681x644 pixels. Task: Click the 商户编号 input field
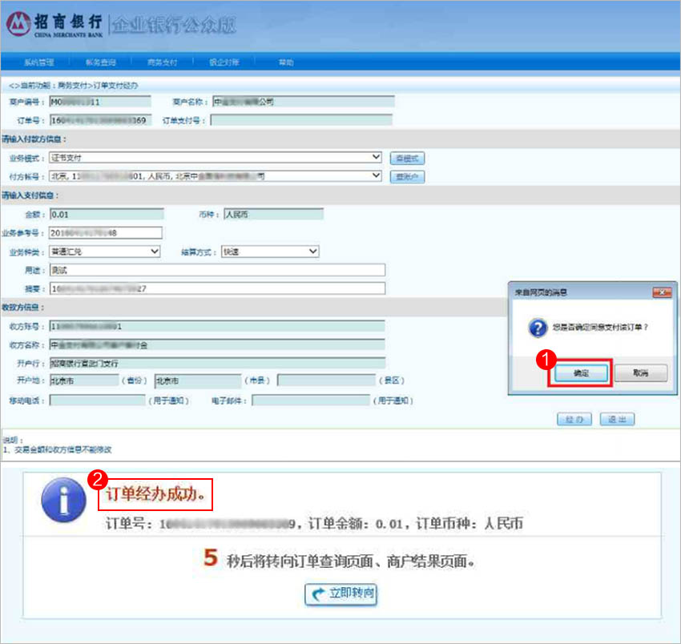coord(100,102)
